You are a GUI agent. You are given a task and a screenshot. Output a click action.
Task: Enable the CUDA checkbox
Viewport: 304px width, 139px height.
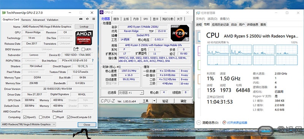[x=41, y=117]
